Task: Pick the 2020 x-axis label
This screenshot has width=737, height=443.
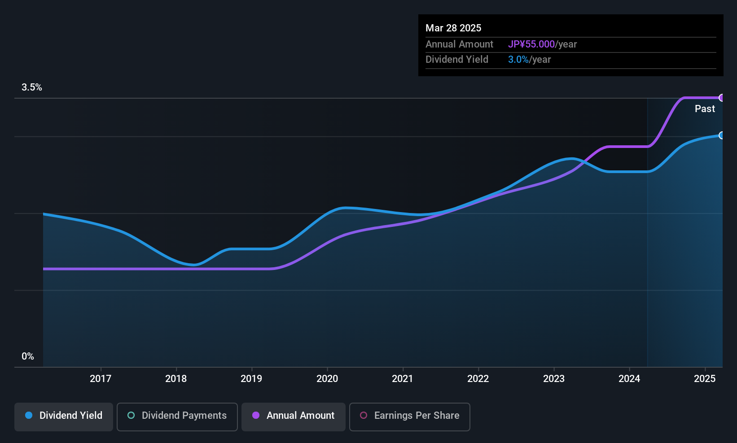Action: click(x=327, y=379)
